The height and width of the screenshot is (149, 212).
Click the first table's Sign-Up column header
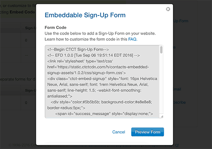point(31,28)
